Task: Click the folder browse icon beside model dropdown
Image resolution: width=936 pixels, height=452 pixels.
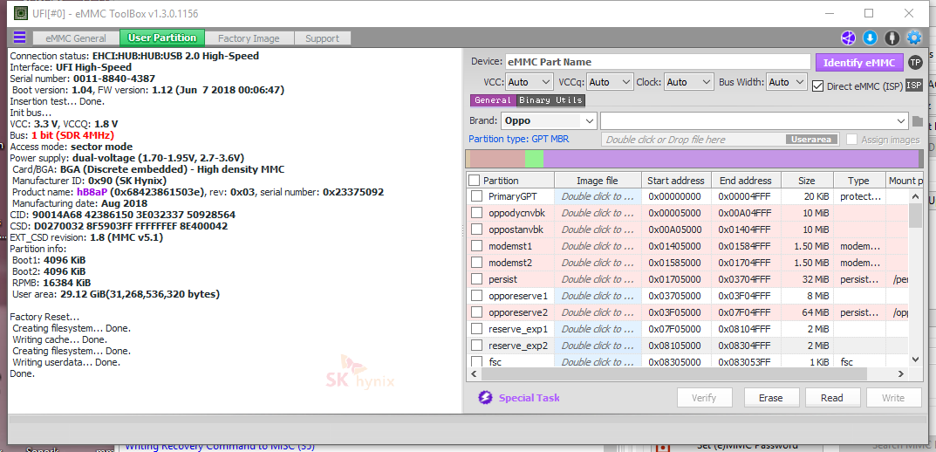Action: (918, 122)
